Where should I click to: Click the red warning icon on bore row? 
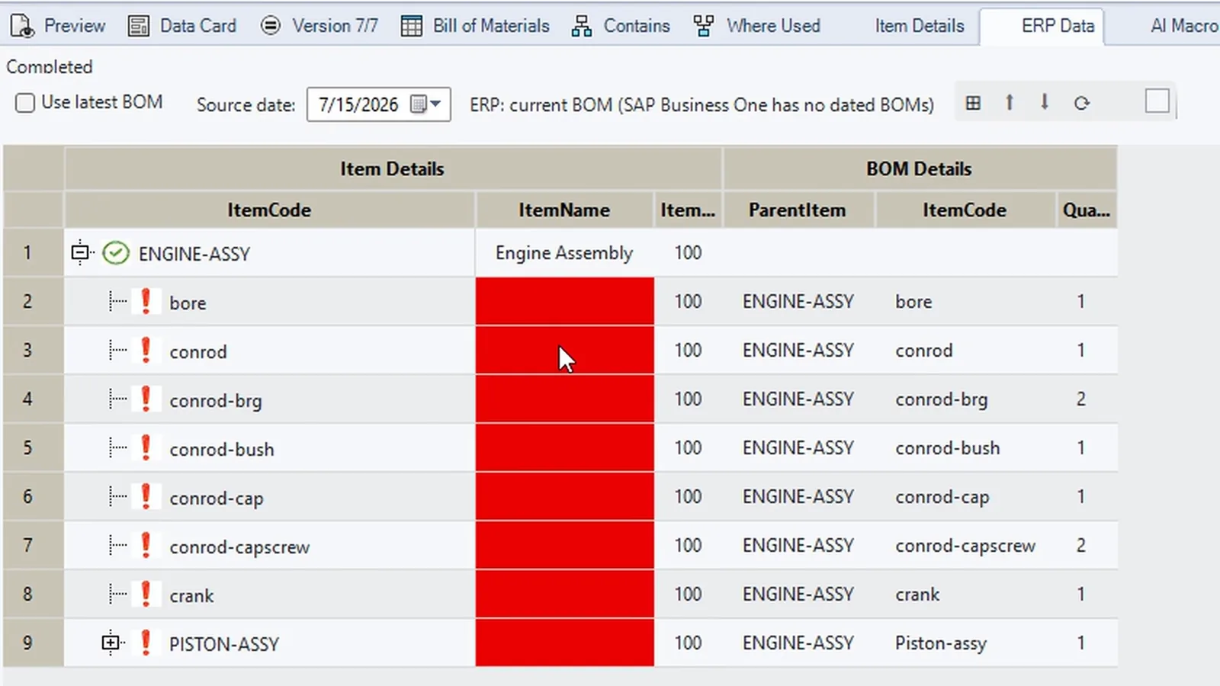click(x=146, y=301)
